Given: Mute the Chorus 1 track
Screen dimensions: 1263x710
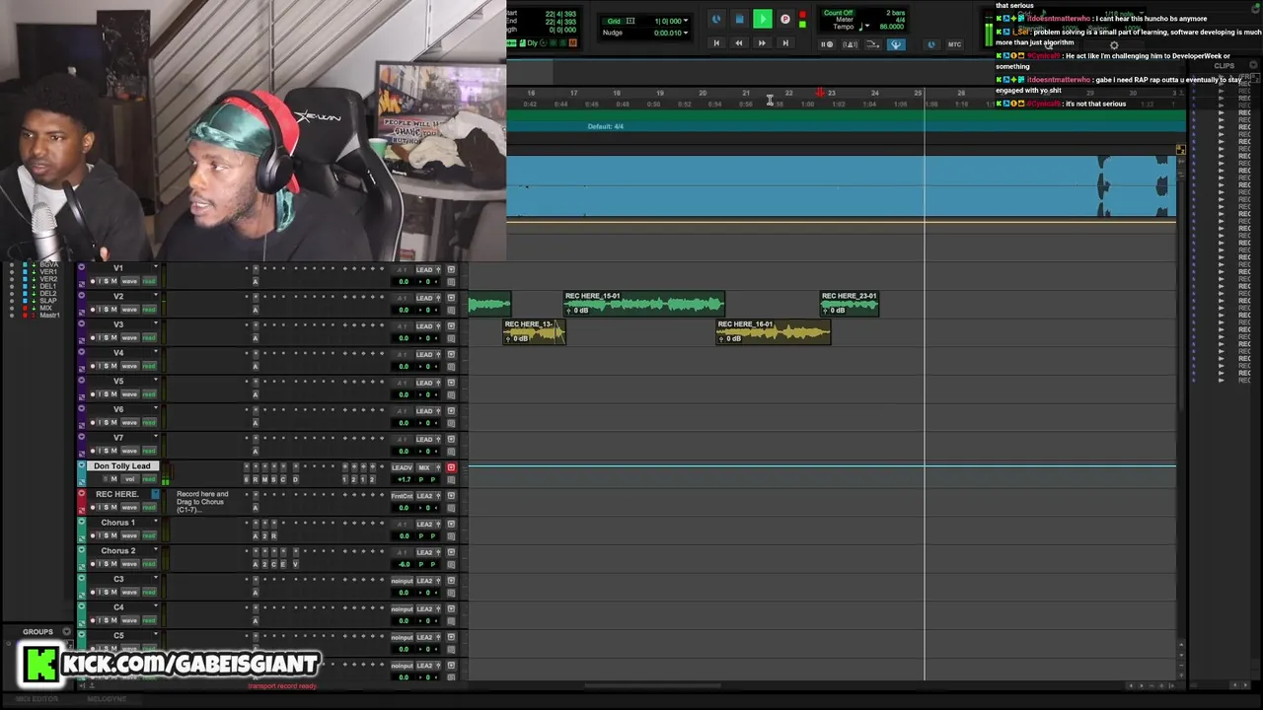Looking at the screenshot, I should pos(112,535).
